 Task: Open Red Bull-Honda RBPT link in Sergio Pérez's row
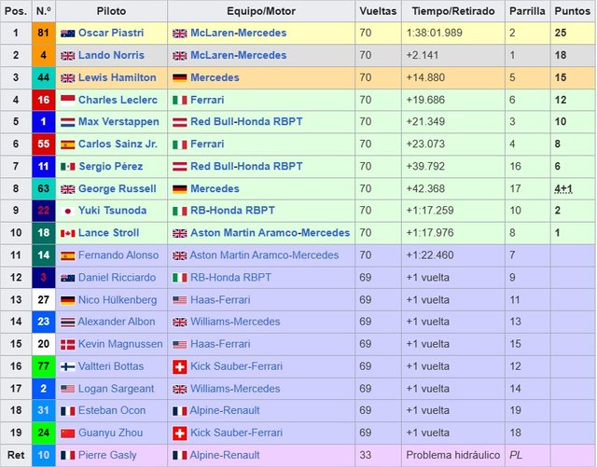coord(246,167)
